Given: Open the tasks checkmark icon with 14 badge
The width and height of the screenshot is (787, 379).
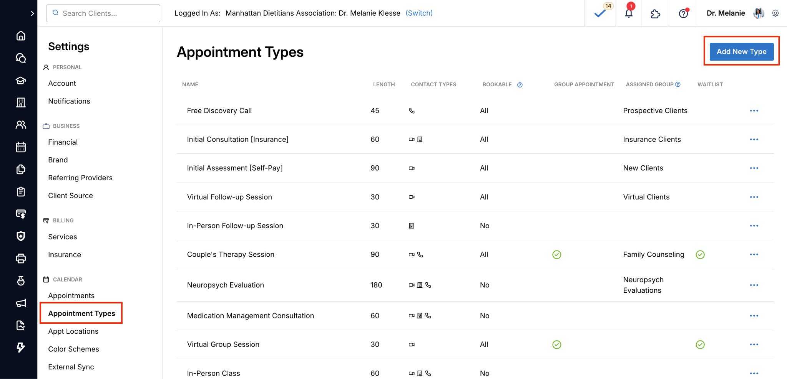Looking at the screenshot, I should tap(600, 13).
